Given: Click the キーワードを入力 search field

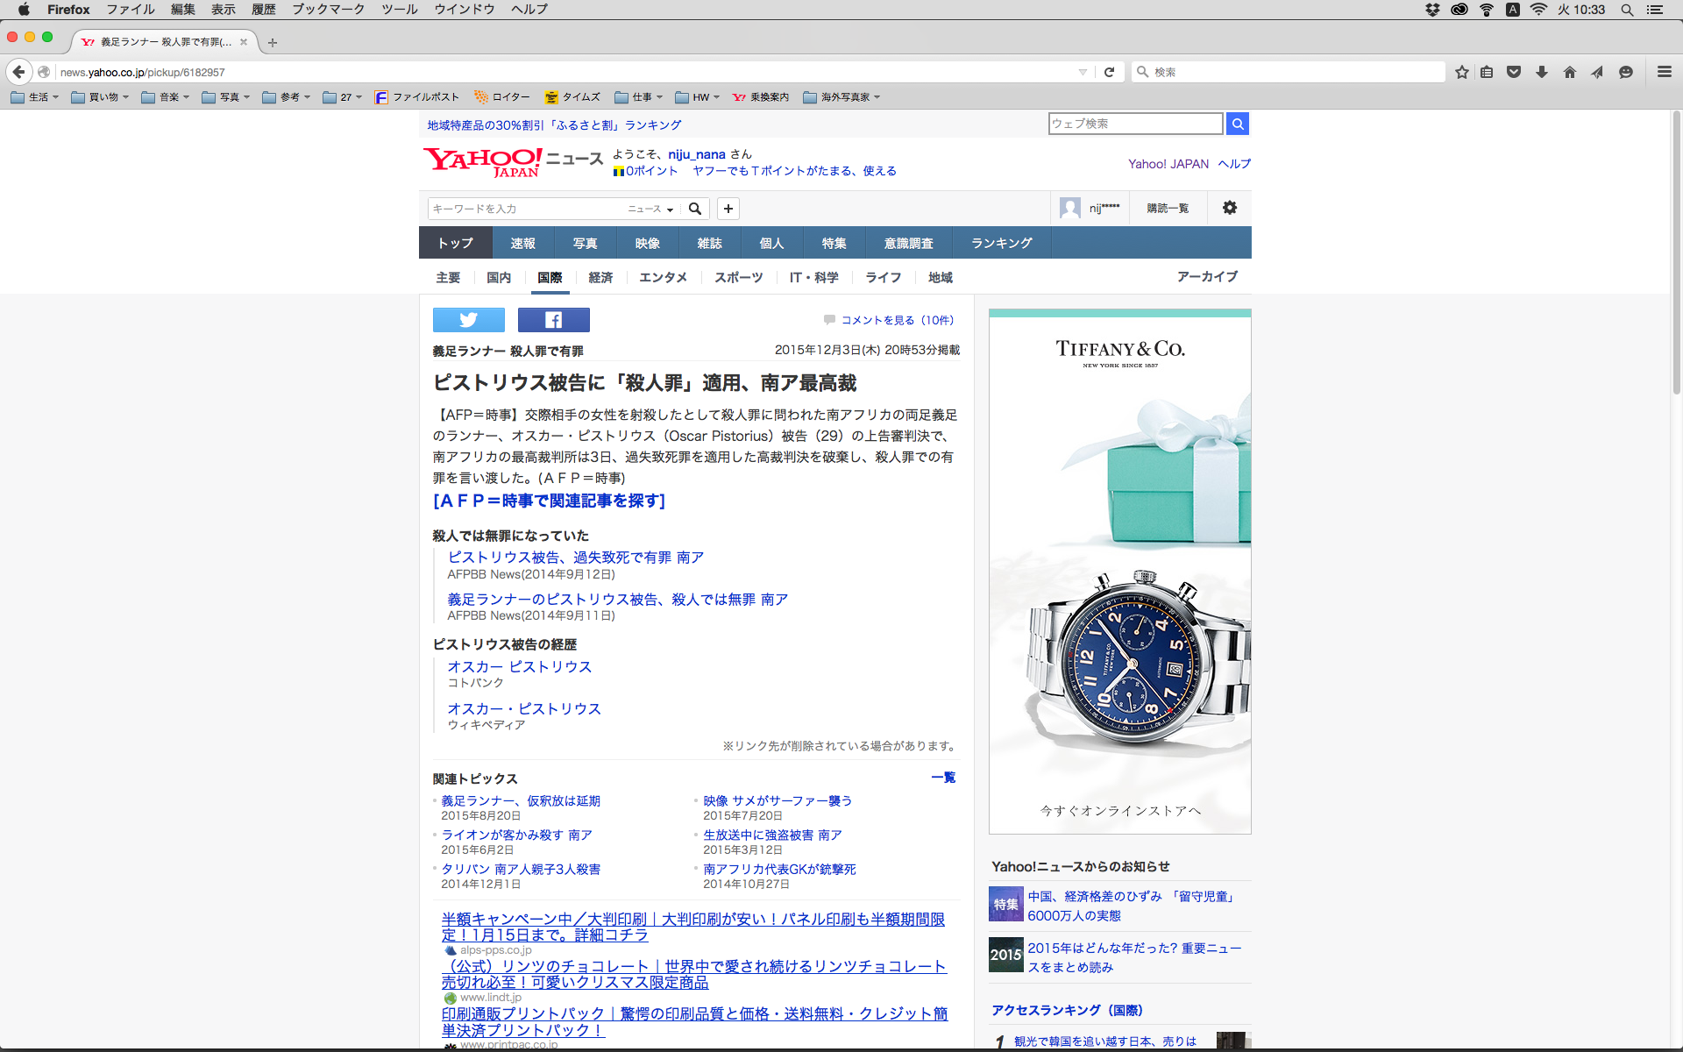Looking at the screenshot, I should point(526,209).
